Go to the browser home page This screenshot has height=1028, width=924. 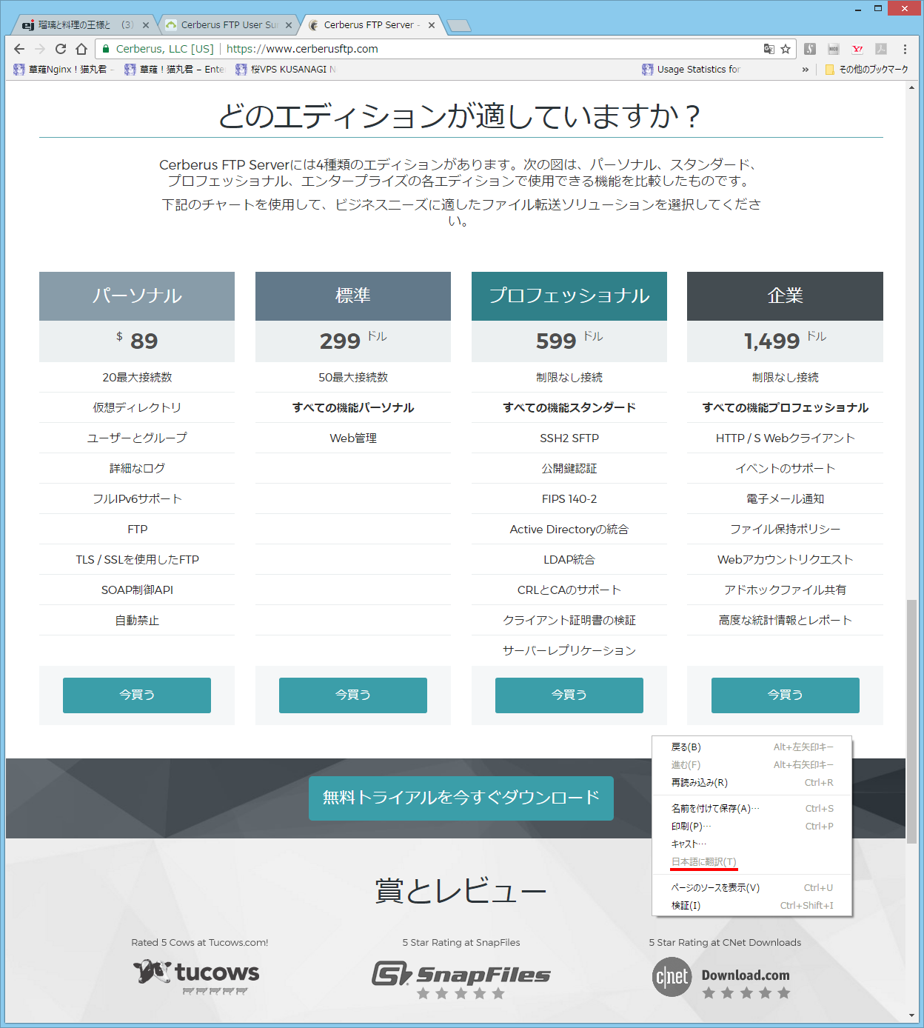(81, 49)
